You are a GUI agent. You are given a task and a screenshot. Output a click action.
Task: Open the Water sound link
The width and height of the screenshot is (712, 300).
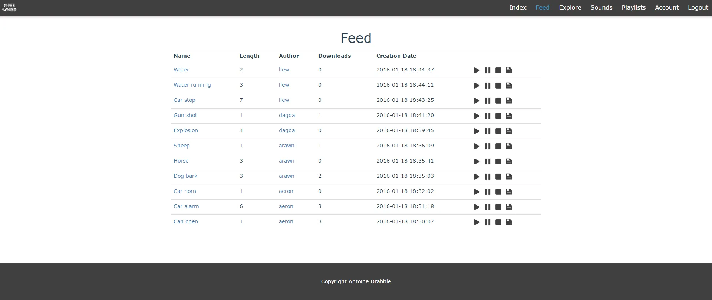[x=181, y=70]
